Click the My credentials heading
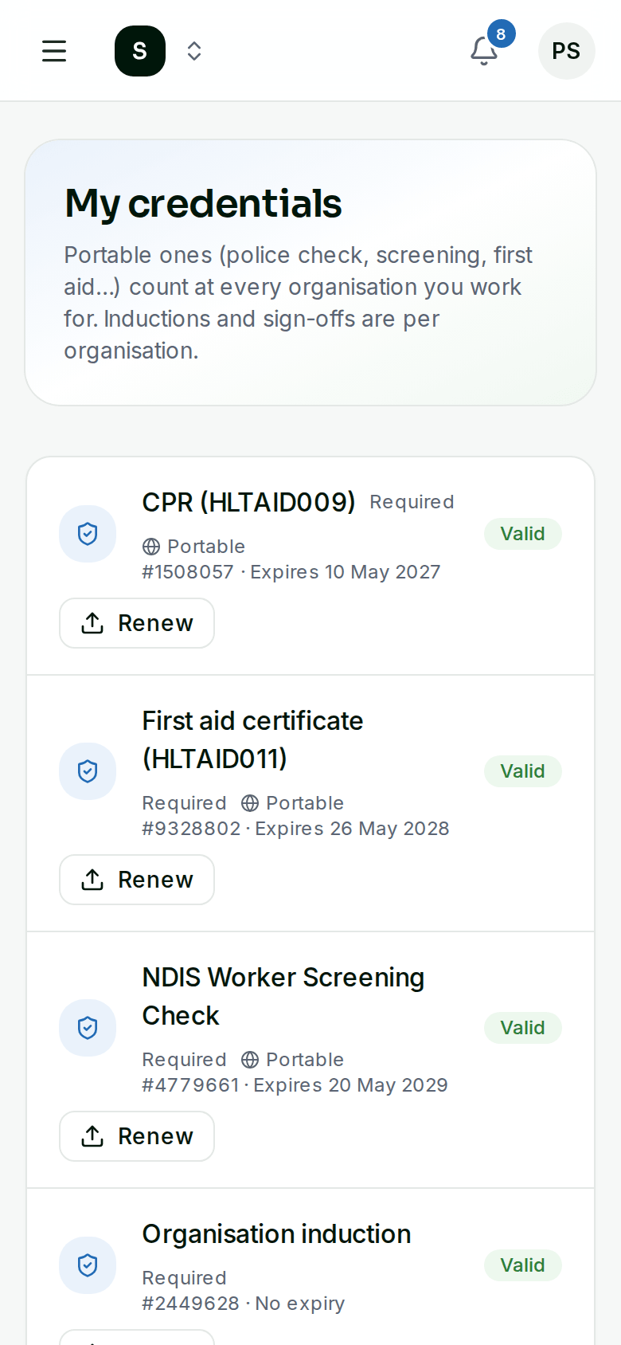 tap(203, 203)
